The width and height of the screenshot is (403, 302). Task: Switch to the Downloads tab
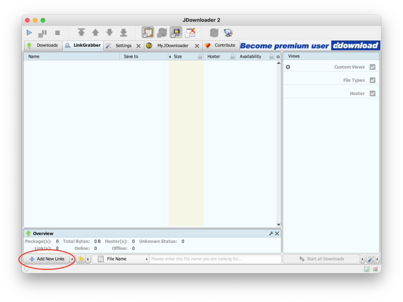pos(43,46)
